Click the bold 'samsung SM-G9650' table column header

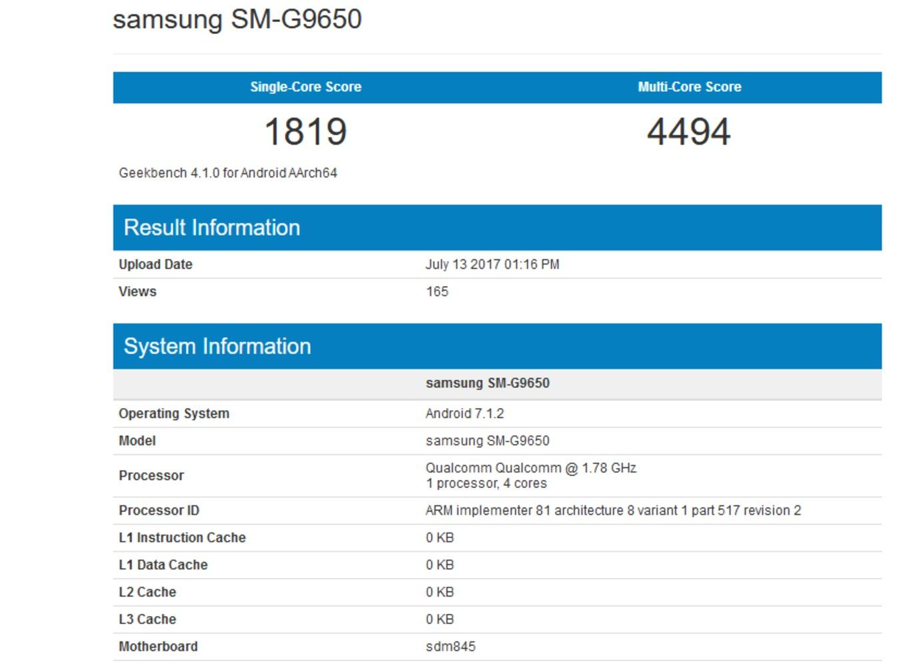[x=488, y=383]
